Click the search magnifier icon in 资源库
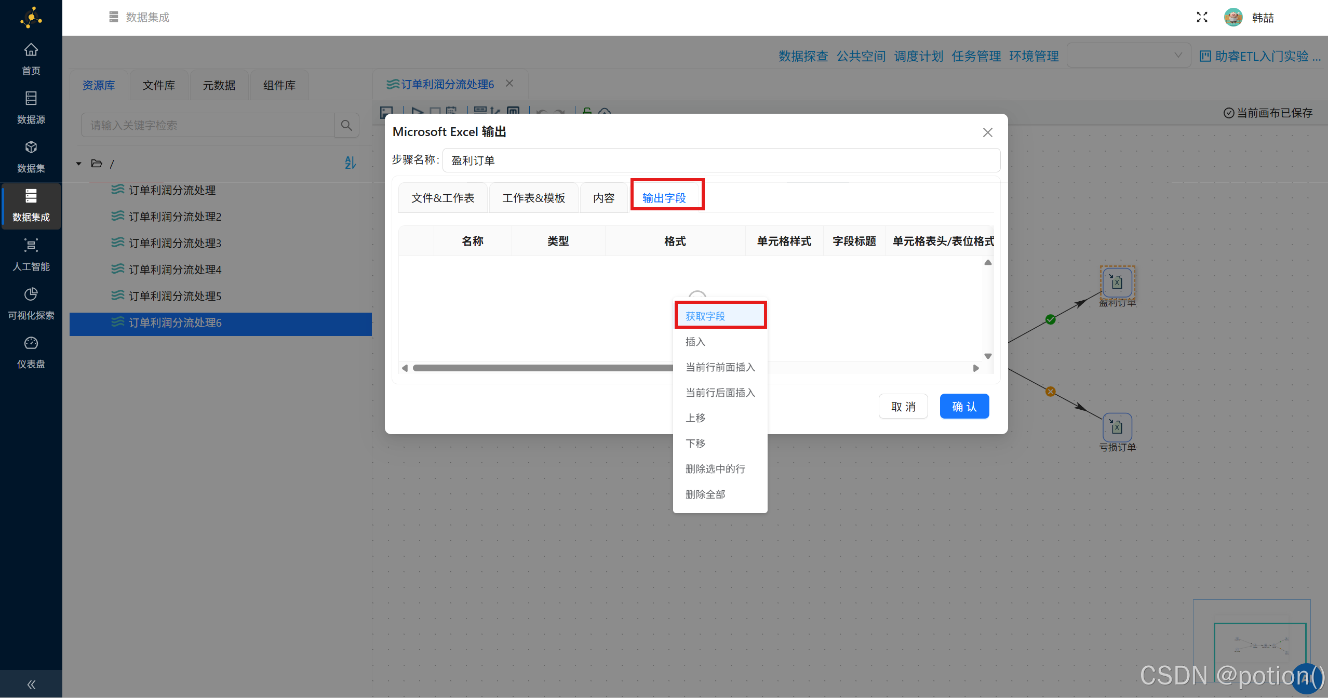The image size is (1328, 698). click(x=346, y=125)
